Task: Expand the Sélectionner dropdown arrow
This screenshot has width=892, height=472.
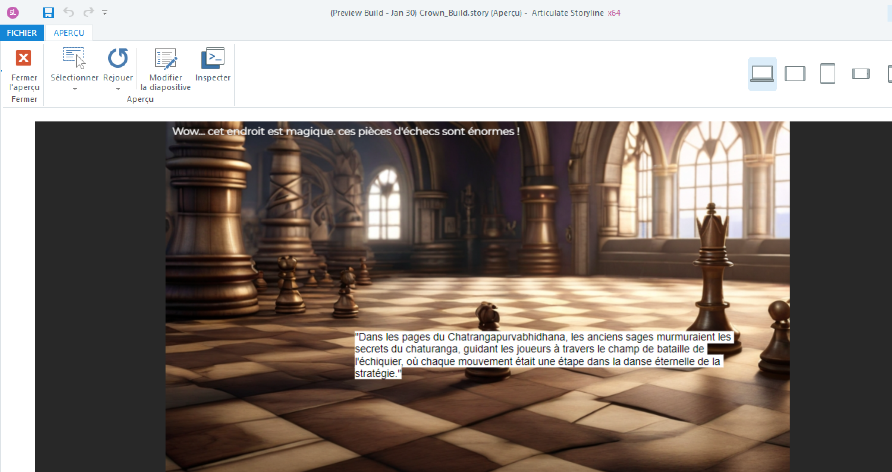Action: tap(75, 89)
